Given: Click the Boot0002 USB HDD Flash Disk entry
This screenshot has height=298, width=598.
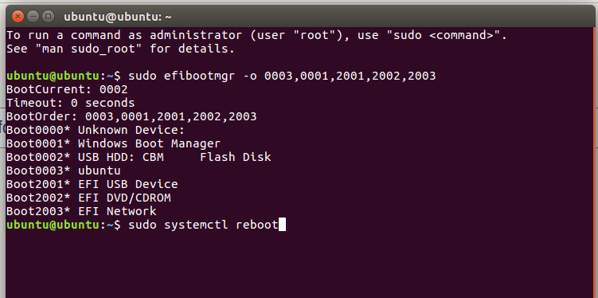Looking at the screenshot, I should point(139,157).
